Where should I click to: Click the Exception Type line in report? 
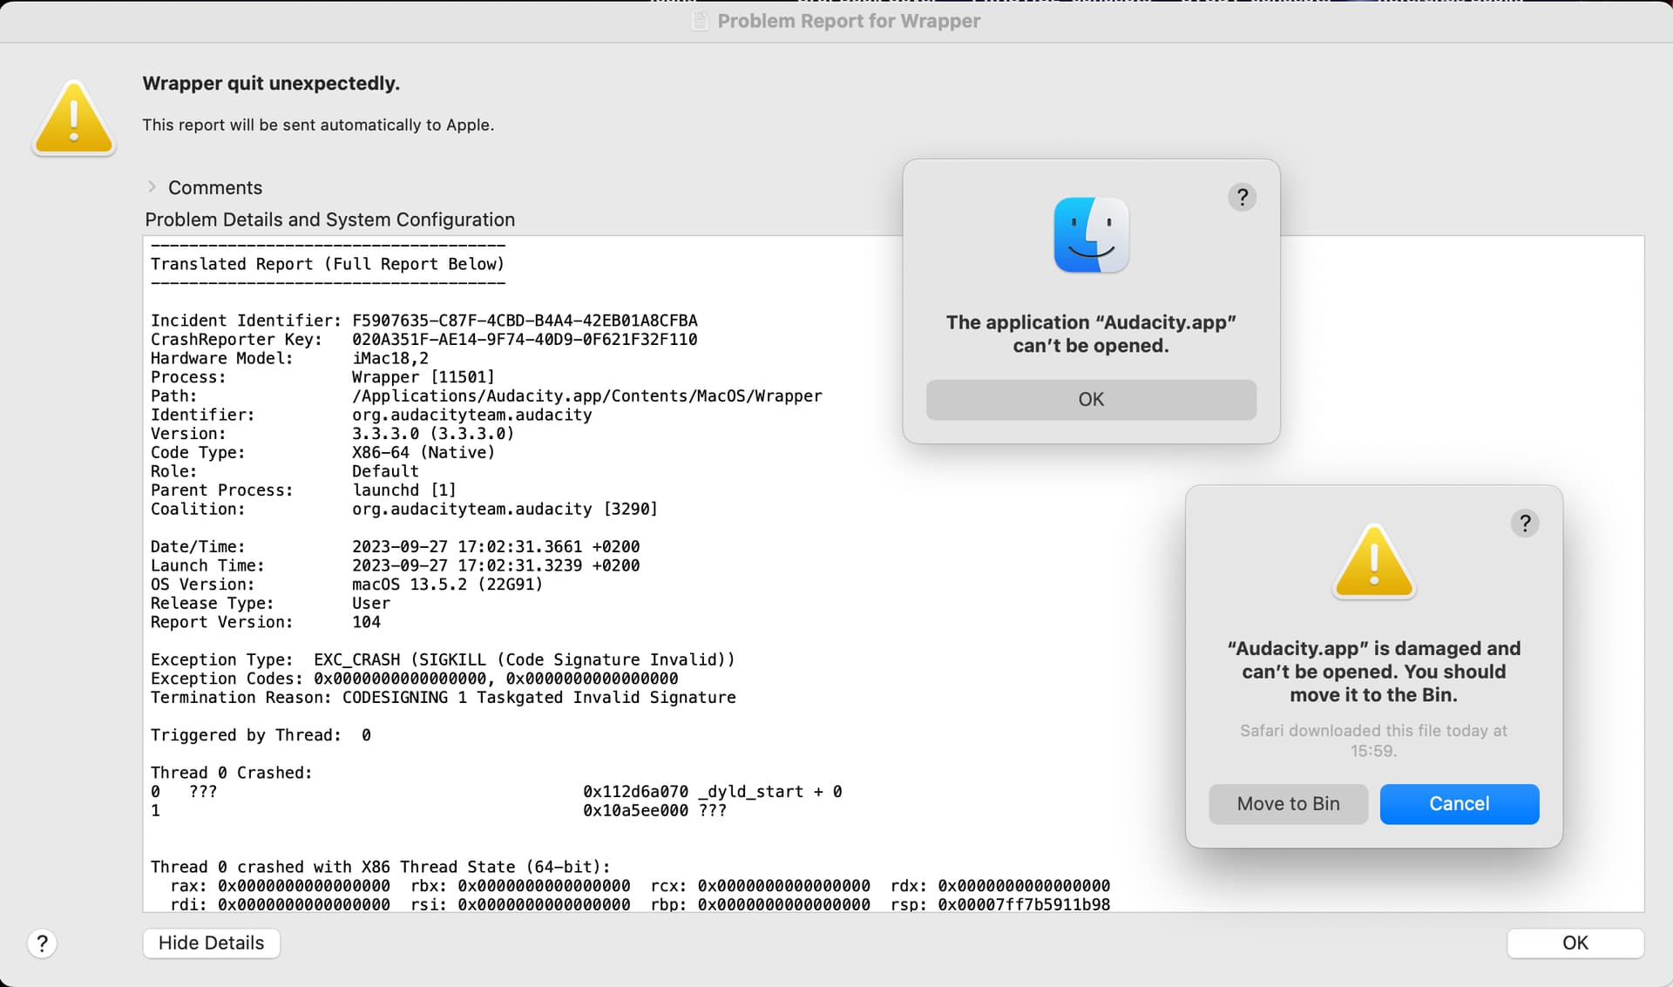pos(443,659)
